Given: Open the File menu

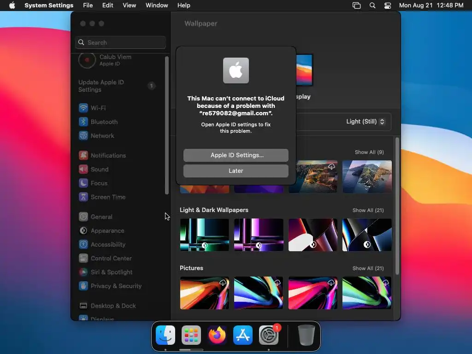Looking at the screenshot, I should point(88,6).
